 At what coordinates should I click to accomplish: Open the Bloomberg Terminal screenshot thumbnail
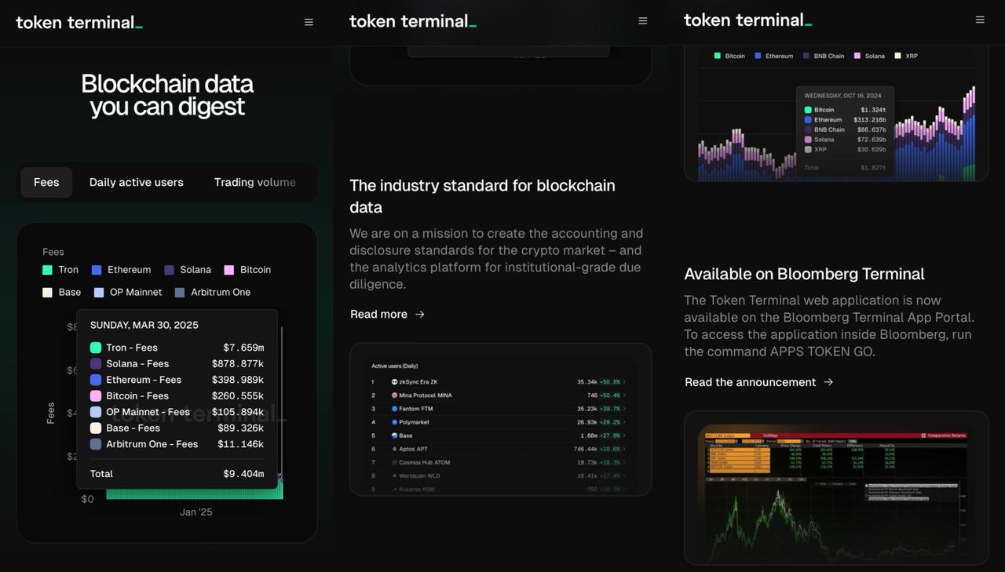(x=836, y=488)
